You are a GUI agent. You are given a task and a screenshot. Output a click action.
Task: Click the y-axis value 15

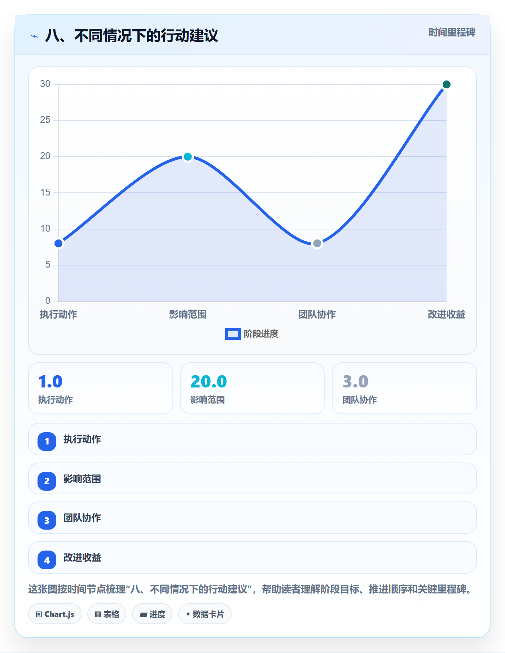45,193
